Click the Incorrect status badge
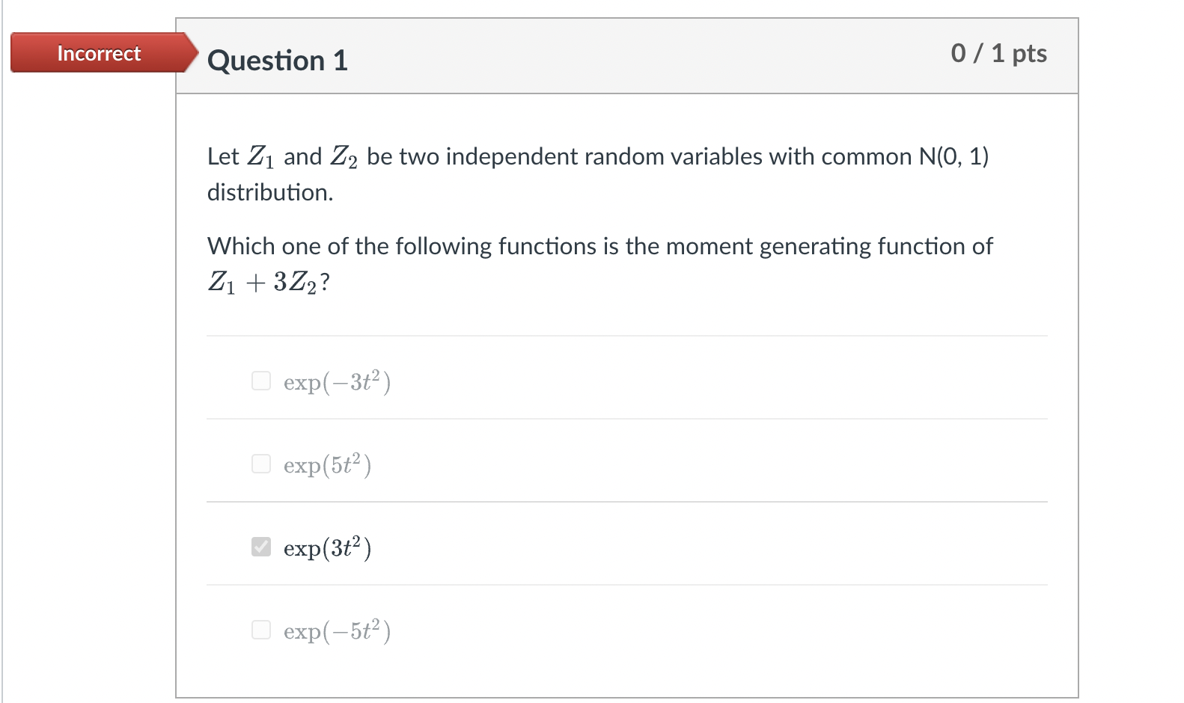 click(98, 53)
